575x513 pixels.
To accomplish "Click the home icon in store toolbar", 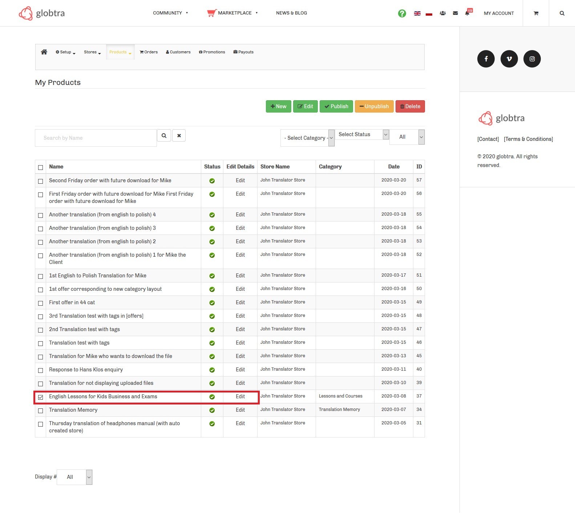I will coord(44,52).
